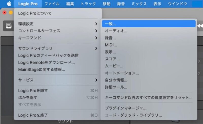Select 詳細ツール… preferences
This screenshot has width=203, height=124.
[149, 87]
